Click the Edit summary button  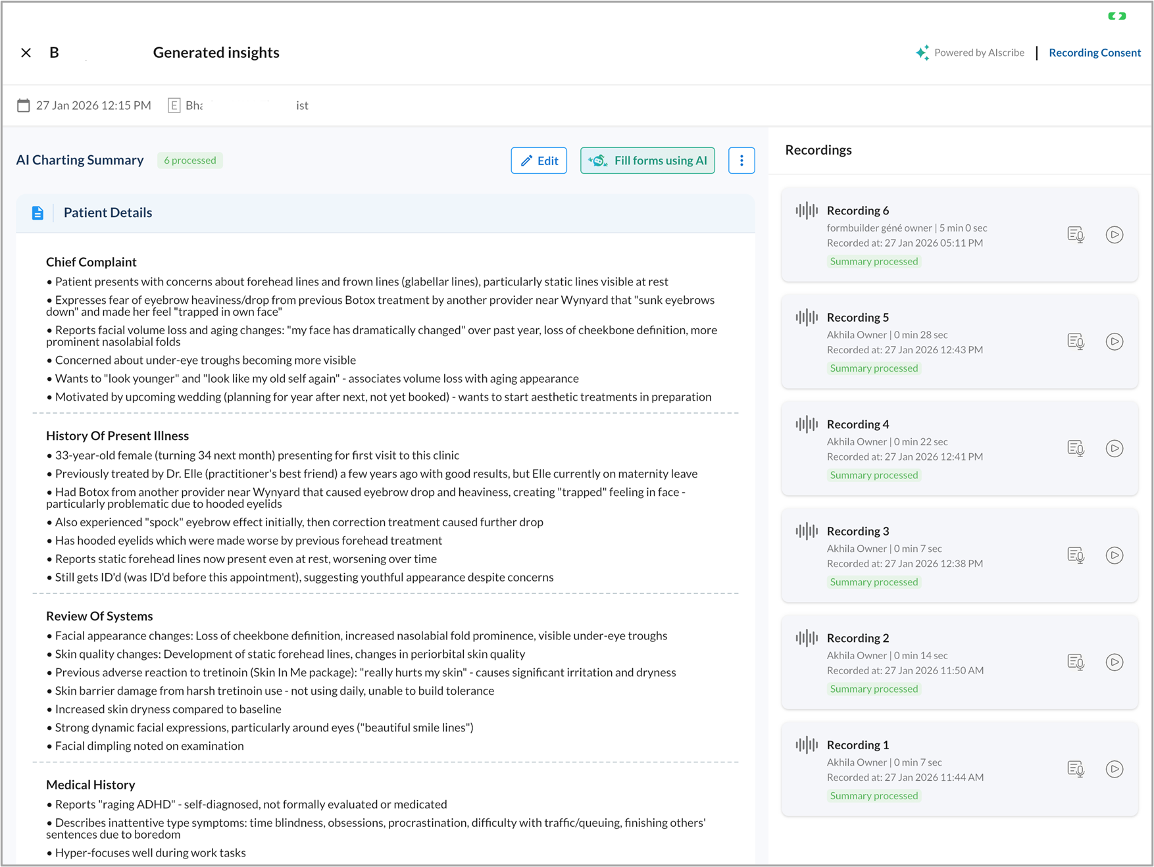539,161
